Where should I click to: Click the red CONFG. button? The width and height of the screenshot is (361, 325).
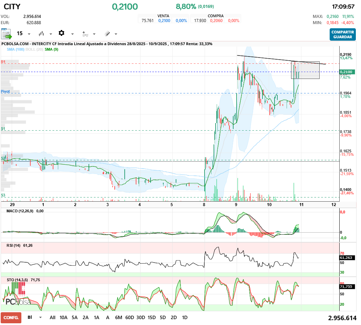11,318
